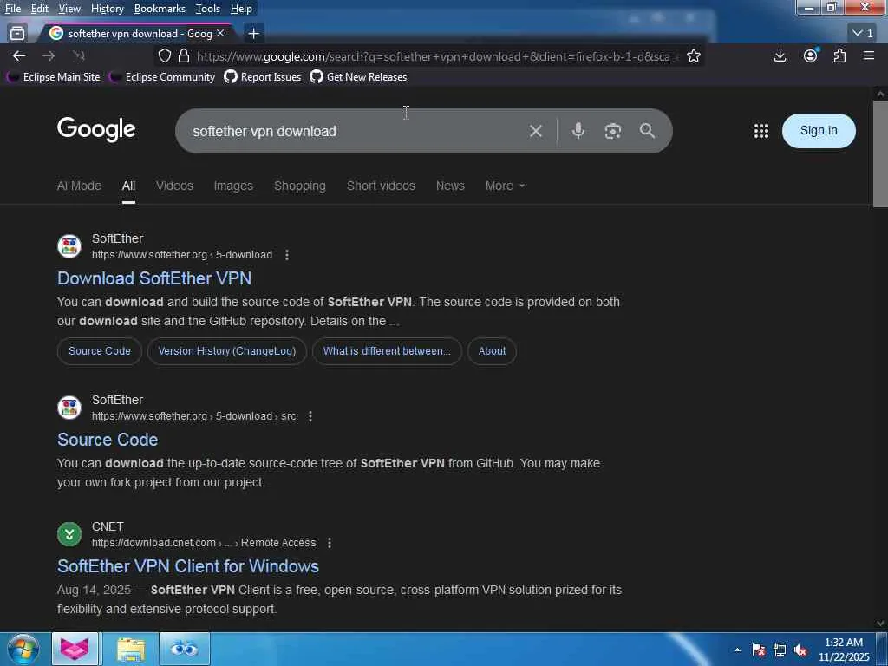Open options for softether.org 5-download result

point(287,255)
